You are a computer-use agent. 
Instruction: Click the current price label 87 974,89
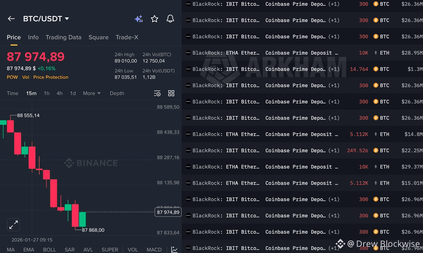(168, 212)
